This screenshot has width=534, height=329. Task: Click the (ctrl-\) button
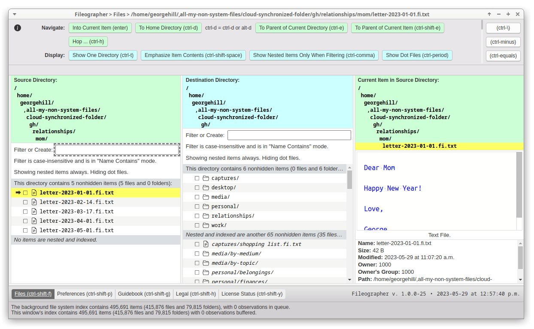tap(503, 28)
